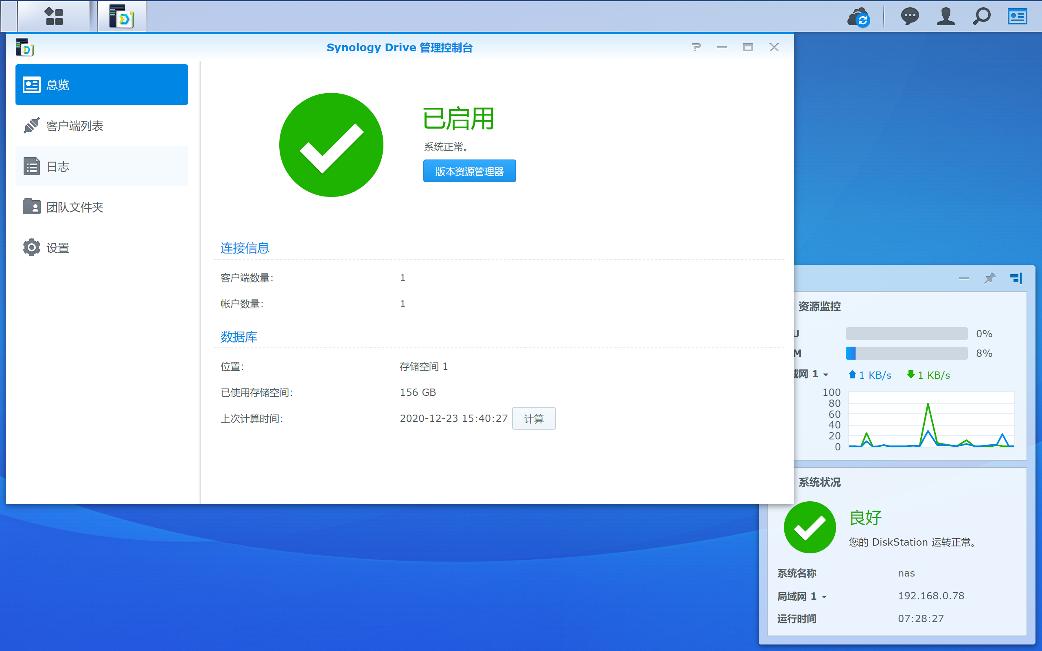Click the download speed 1 KB/s indicator

[x=928, y=375]
